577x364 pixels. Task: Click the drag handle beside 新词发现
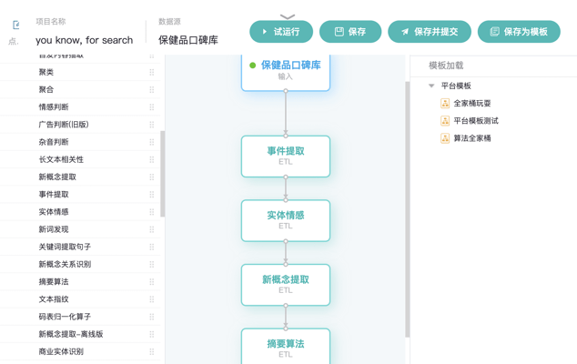tap(152, 229)
